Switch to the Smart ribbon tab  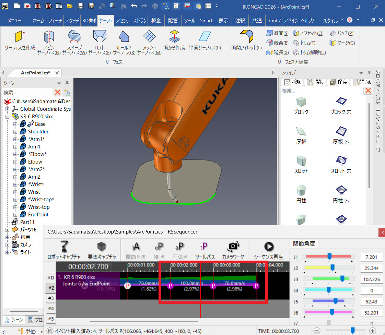pos(206,21)
